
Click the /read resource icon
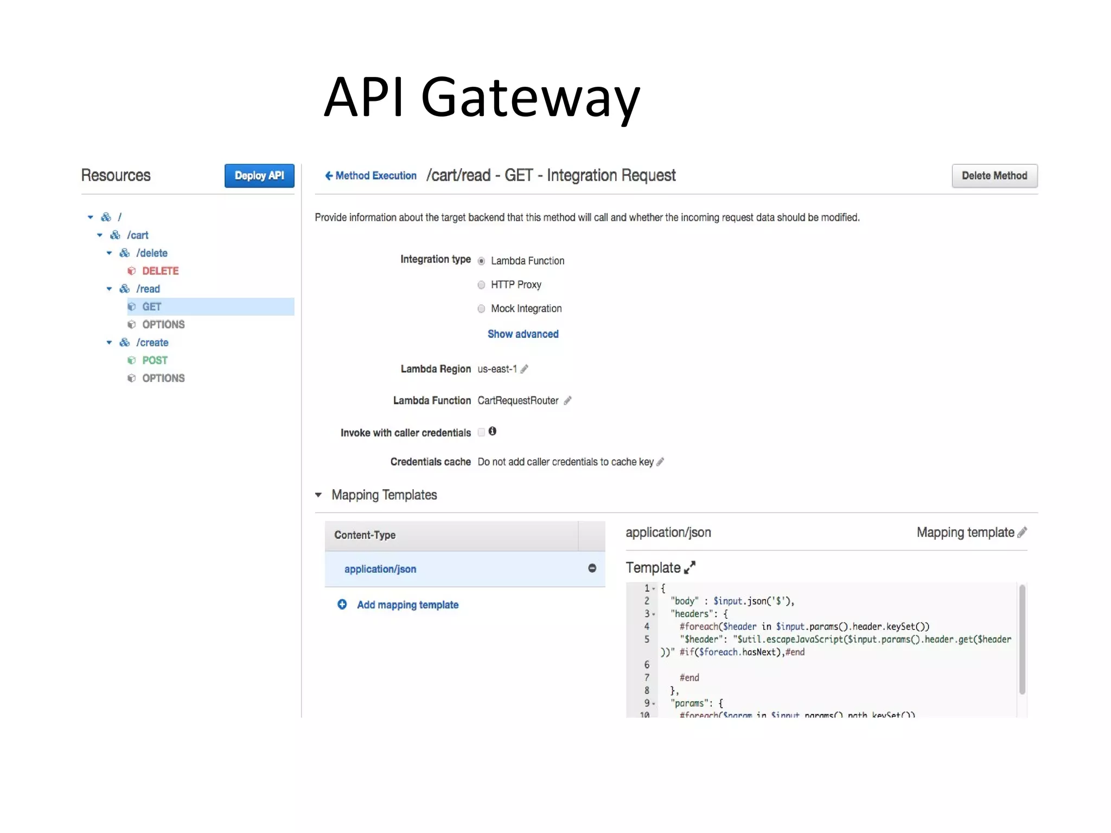click(125, 289)
